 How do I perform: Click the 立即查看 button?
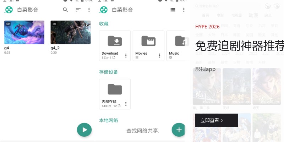(217, 120)
